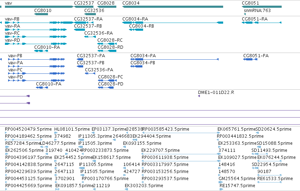Screen dimensions: 300x191
Task: Click the RE15747.5prime EST label
Action: coord(238,185)
